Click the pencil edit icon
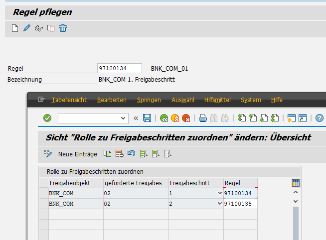The height and width of the screenshot is (240, 326). click(27, 28)
